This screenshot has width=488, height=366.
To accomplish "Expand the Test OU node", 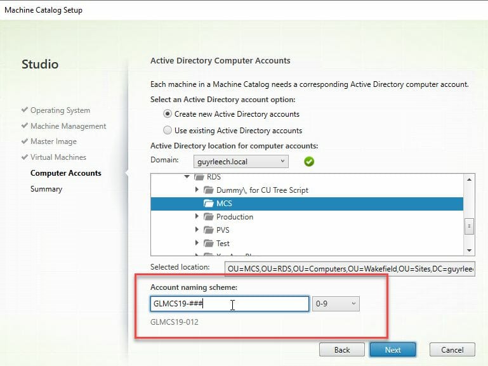I will coord(197,242).
